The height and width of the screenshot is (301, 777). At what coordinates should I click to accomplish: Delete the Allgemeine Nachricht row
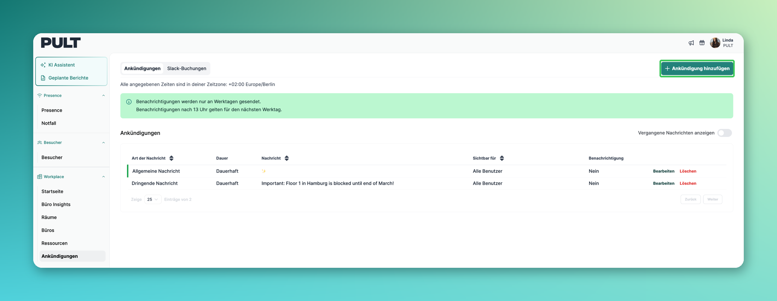(688, 171)
